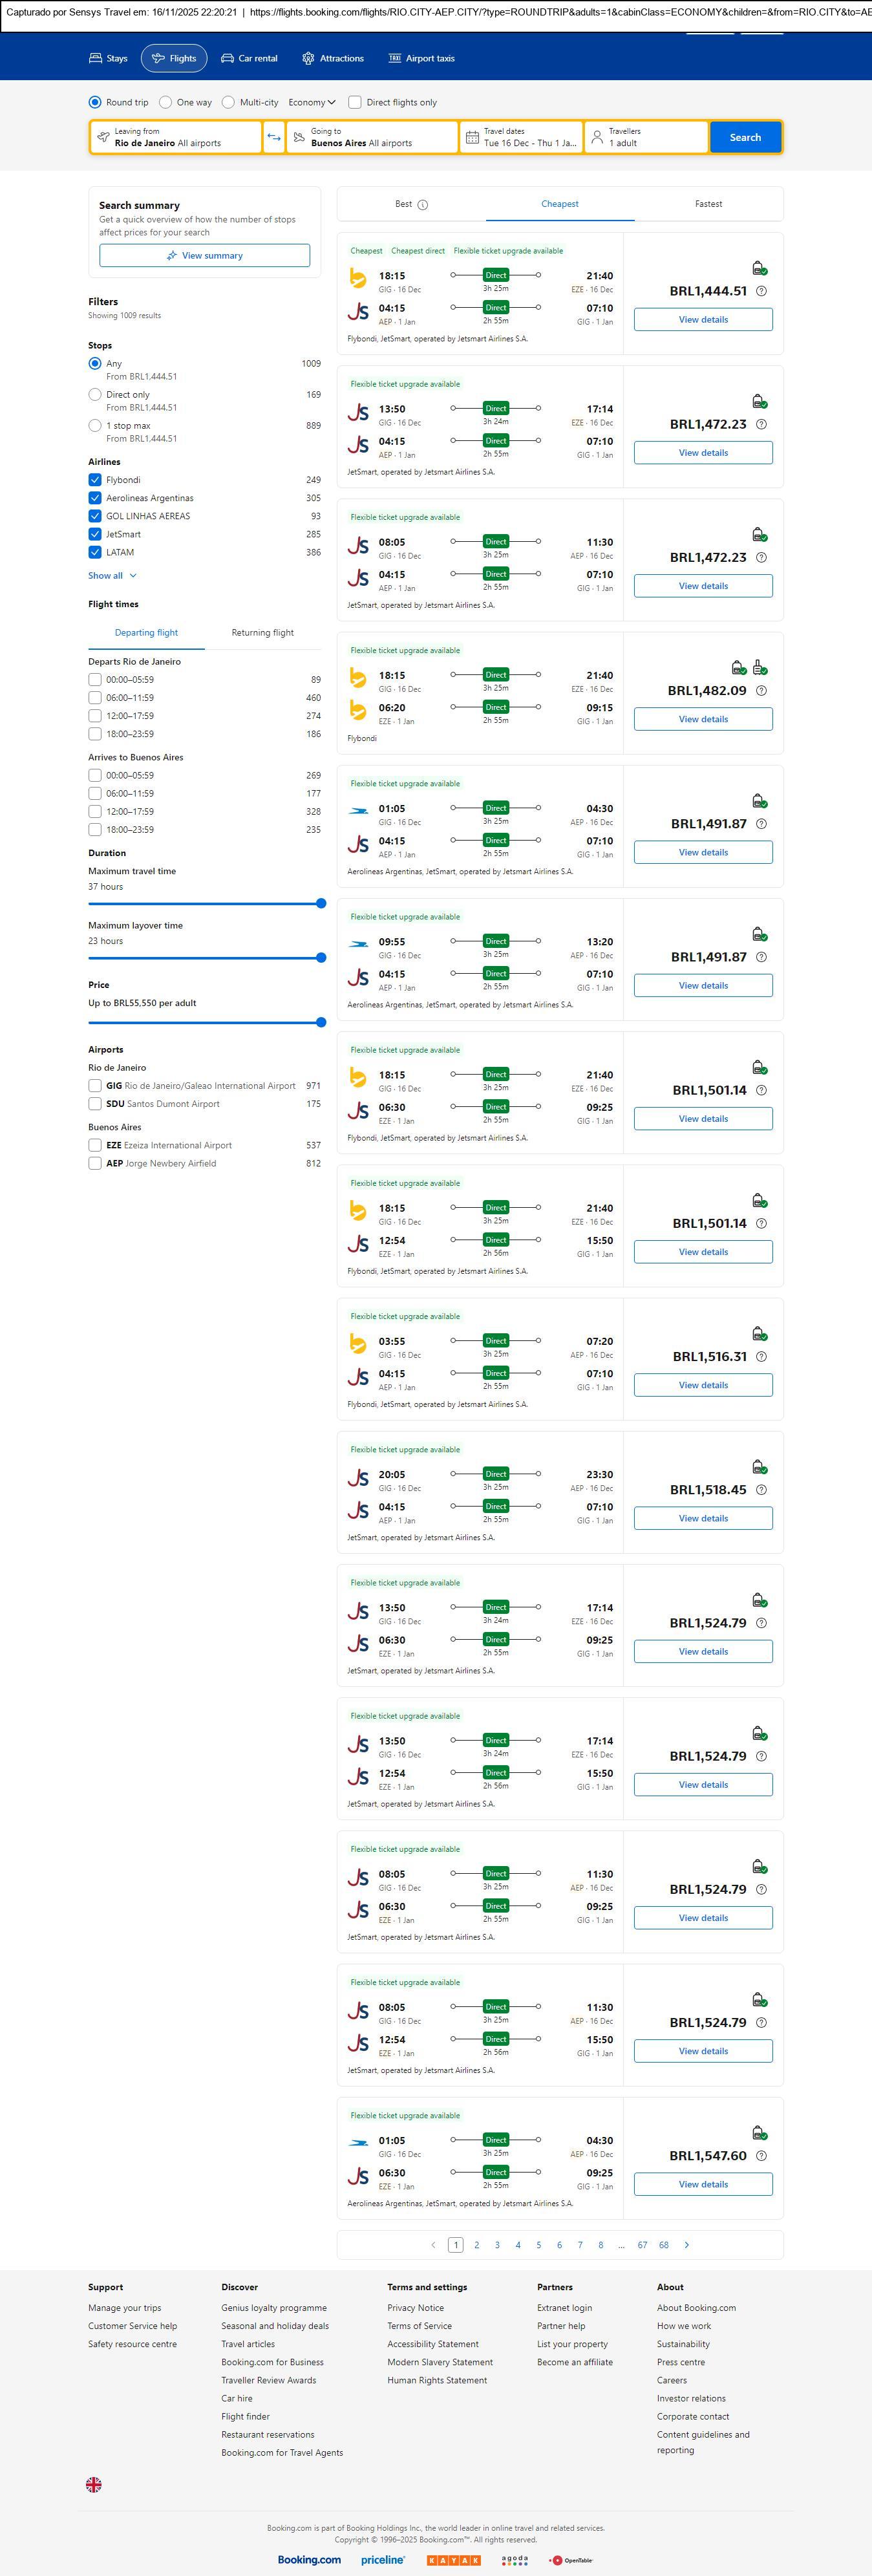Screen dimensions: 872x2576
Task: Switch to the Fastest results tab
Action: (708, 204)
